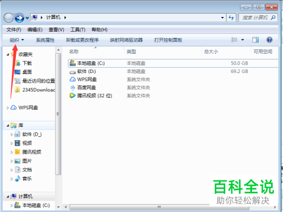The image size is (283, 212).
Task: Click the navigation pane vertical scrollbar thumb
Action: coord(58,114)
